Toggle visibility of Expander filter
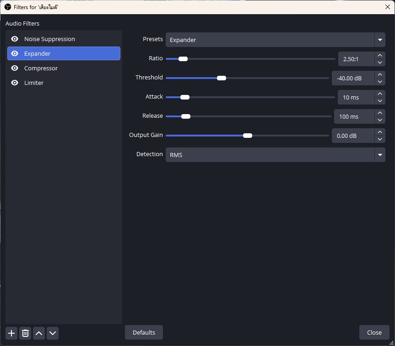Screen dimensions: 395x346 point(15,53)
